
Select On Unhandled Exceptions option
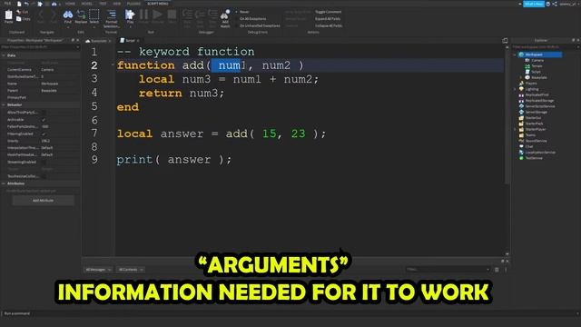click(x=258, y=25)
